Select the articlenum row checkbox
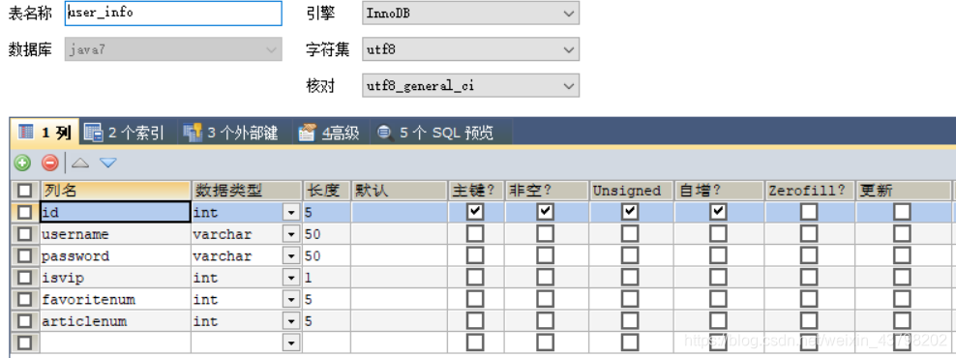 pos(24,321)
